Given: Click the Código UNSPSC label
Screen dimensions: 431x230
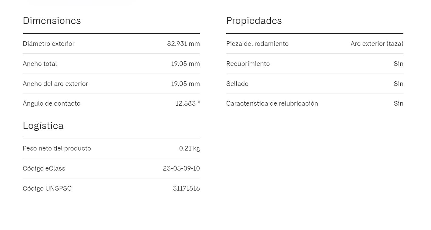Looking at the screenshot, I should 47,188.
